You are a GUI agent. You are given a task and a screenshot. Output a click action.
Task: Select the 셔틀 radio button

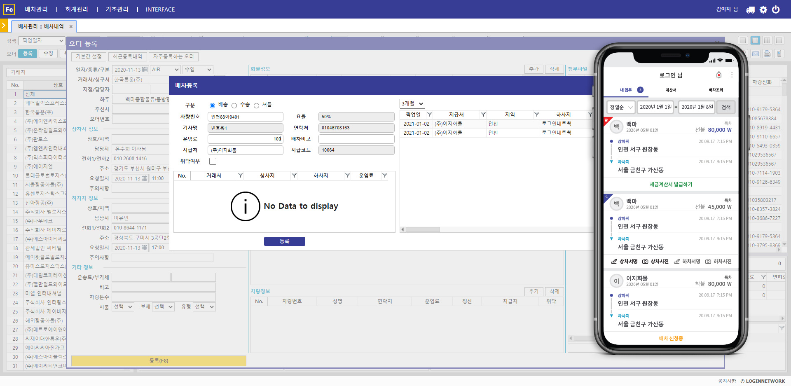point(256,105)
